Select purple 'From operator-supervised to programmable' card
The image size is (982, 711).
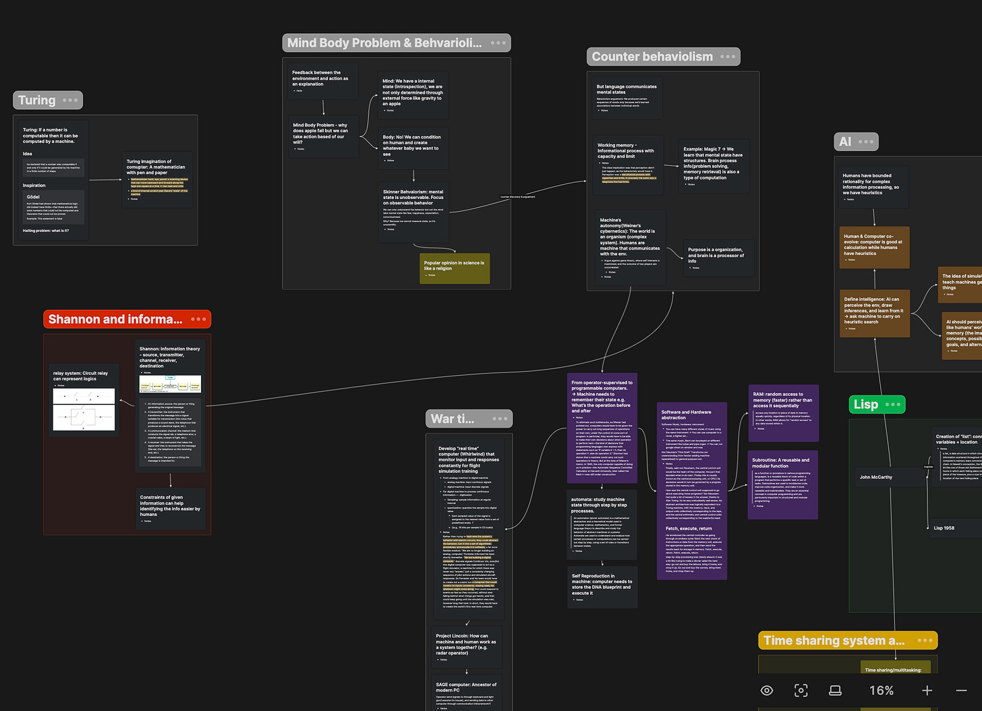(x=602, y=430)
